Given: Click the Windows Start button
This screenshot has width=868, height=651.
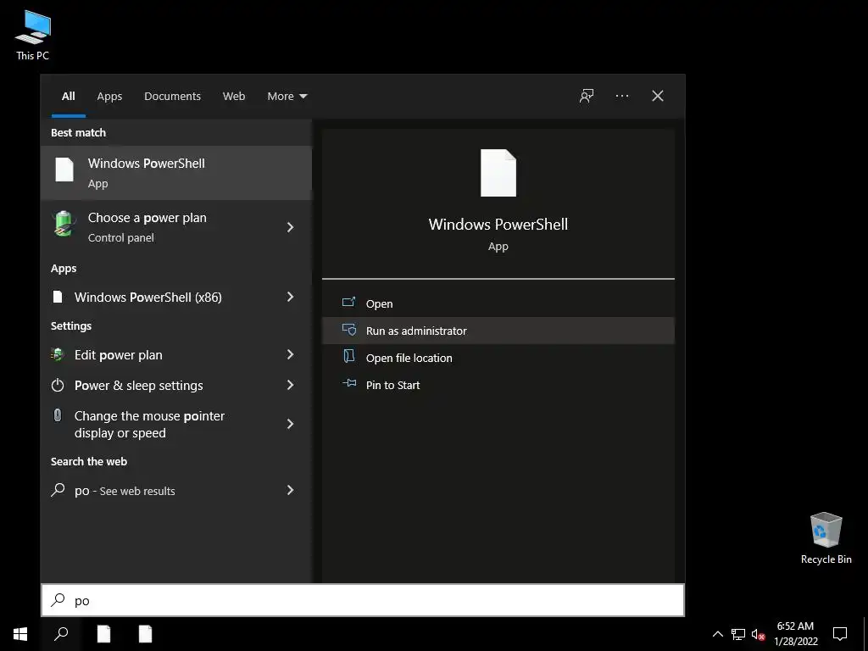Looking at the screenshot, I should click(x=20, y=634).
